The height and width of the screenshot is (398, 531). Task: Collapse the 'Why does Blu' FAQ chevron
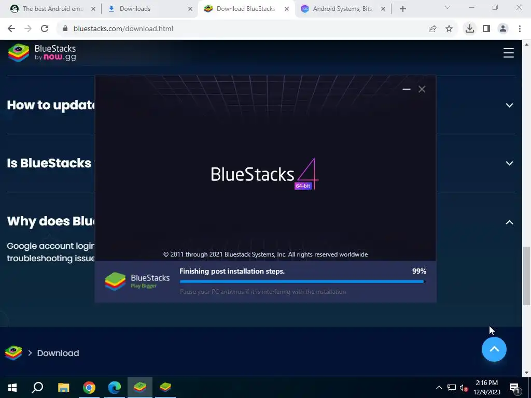(x=509, y=222)
